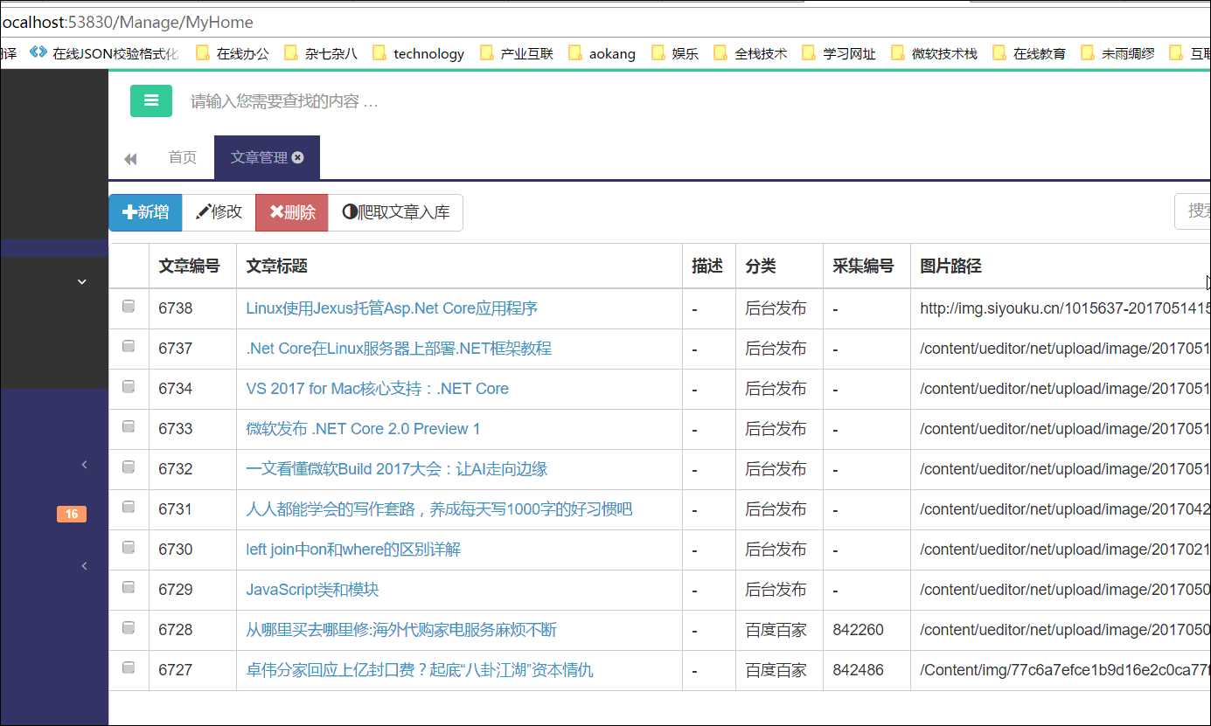Toggle the green hamburger menu button

point(151,100)
